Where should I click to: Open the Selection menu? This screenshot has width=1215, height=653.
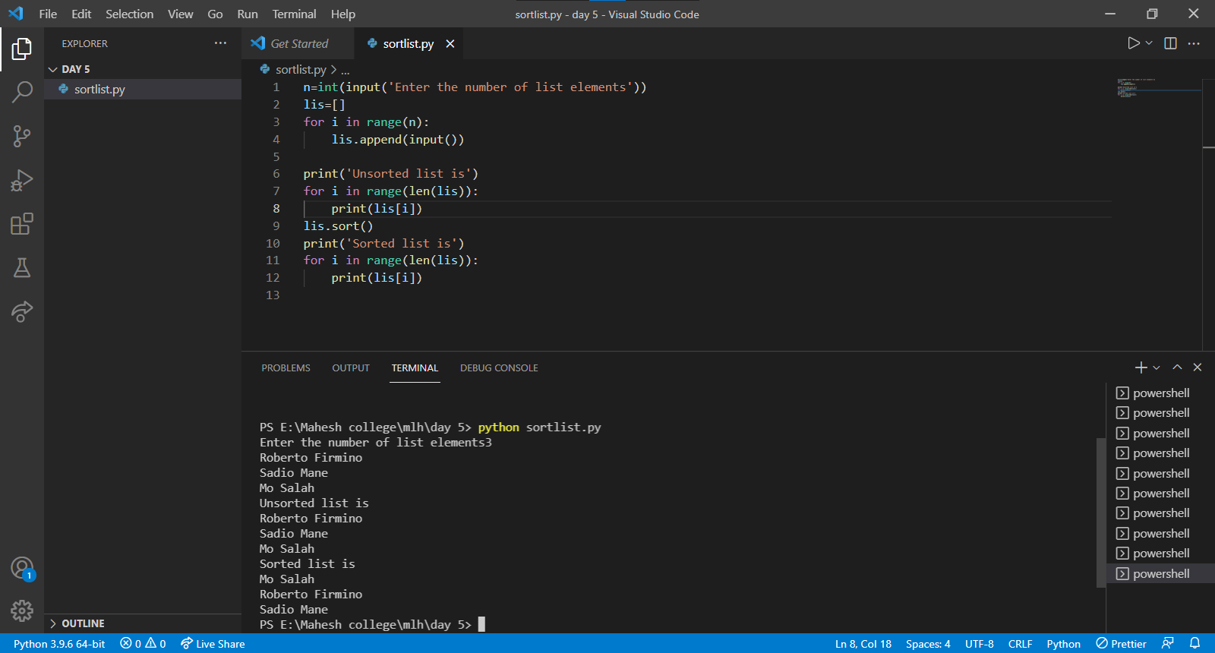click(129, 14)
